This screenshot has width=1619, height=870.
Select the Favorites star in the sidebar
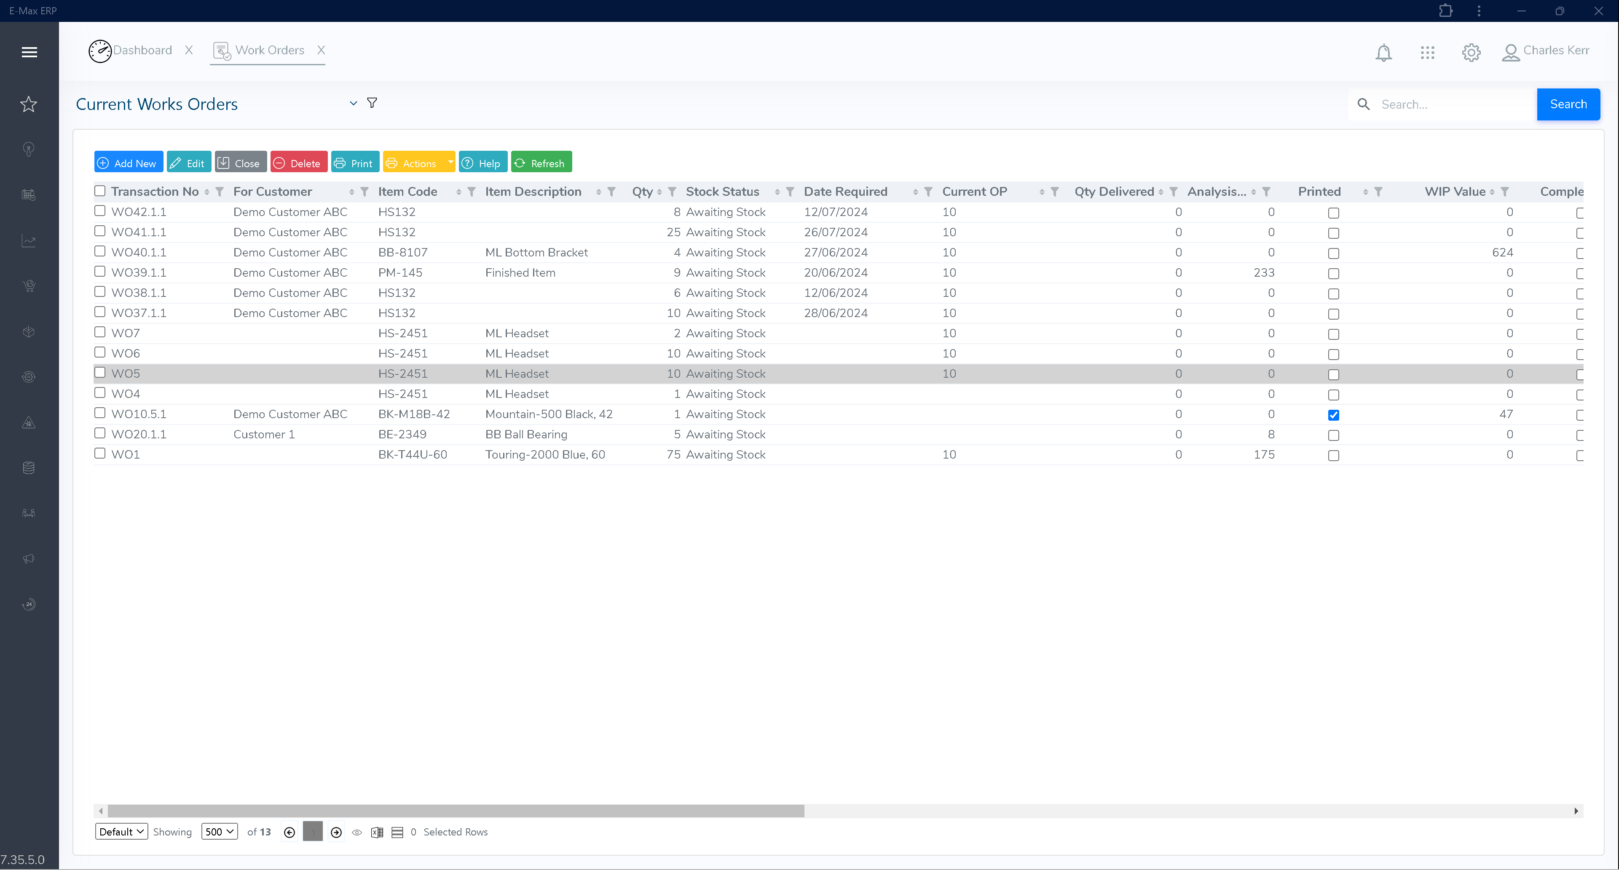(29, 104)
